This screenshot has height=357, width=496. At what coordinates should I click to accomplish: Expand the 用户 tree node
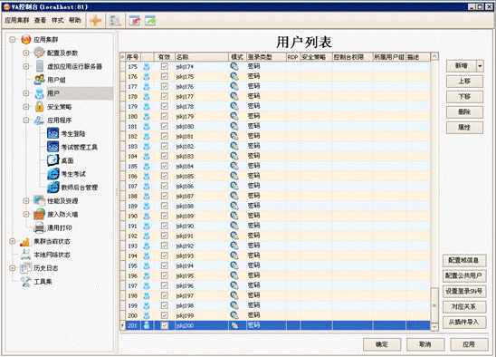26,93
